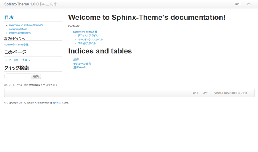Open モジュール索引 link
The width and height of the screenshot is (258, 152).
[x=82, y=64]
